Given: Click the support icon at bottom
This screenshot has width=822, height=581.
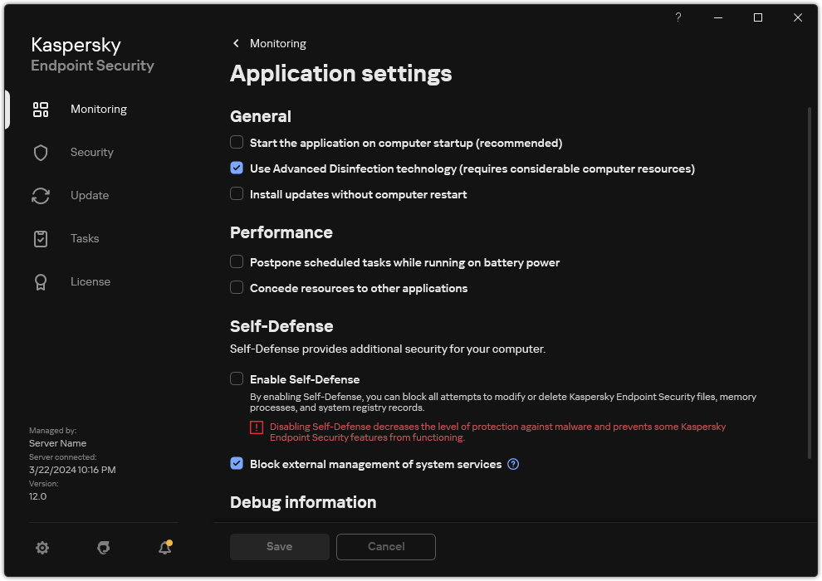Looking at the screenshot, I should click(x=103, y=548).
